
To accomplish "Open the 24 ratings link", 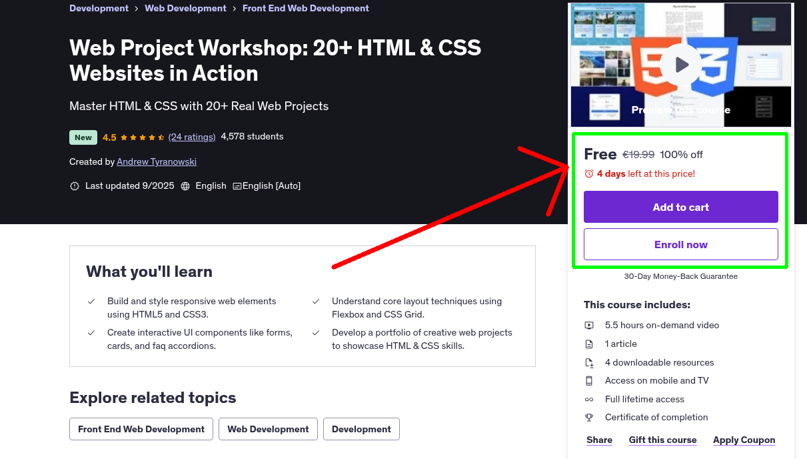I will pyautogui.click(x=192, y=137).
